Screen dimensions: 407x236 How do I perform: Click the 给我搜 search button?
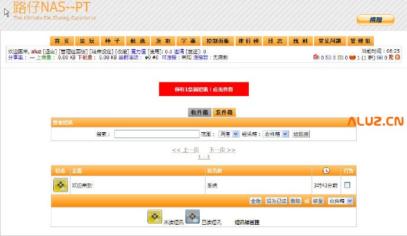(x=301, y=134)
